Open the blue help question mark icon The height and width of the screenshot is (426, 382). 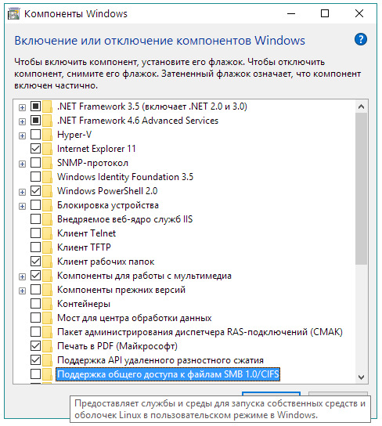pyautogui.click(x=361, y=39)
